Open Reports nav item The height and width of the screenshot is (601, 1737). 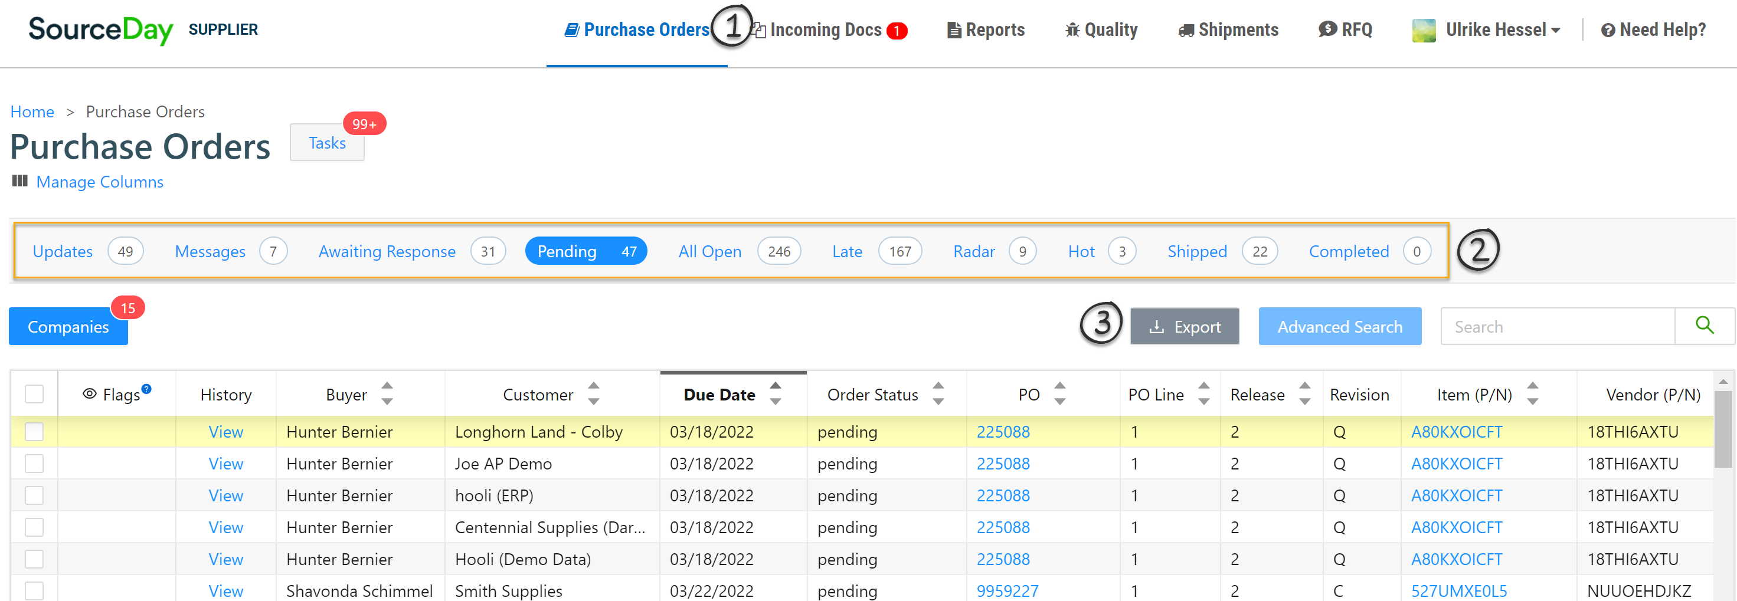point(986,30)
